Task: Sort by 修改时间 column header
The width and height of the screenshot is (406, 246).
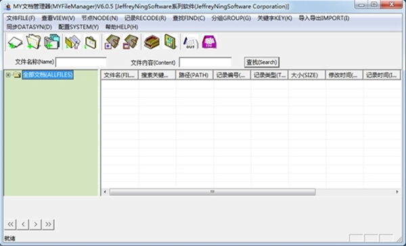Action: click(344, 75)
